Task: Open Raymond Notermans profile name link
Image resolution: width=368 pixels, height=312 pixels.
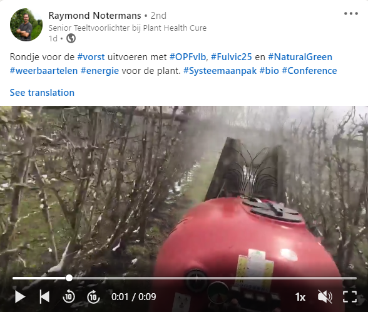Action: [95, 16]
